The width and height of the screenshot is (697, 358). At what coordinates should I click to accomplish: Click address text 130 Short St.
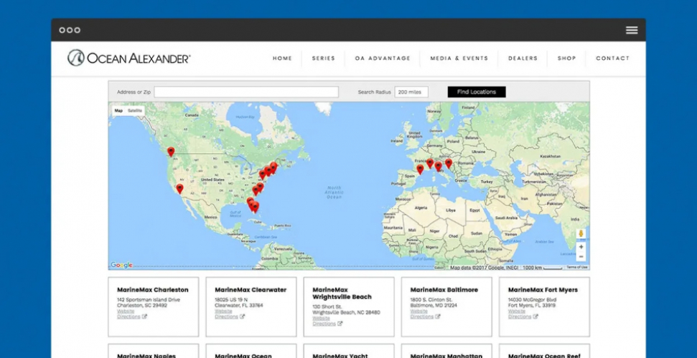click(327, 307)
